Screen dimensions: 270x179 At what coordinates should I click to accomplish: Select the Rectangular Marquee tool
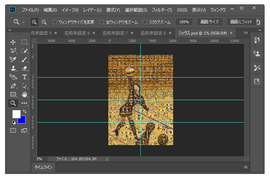click(x=24, y=42)
